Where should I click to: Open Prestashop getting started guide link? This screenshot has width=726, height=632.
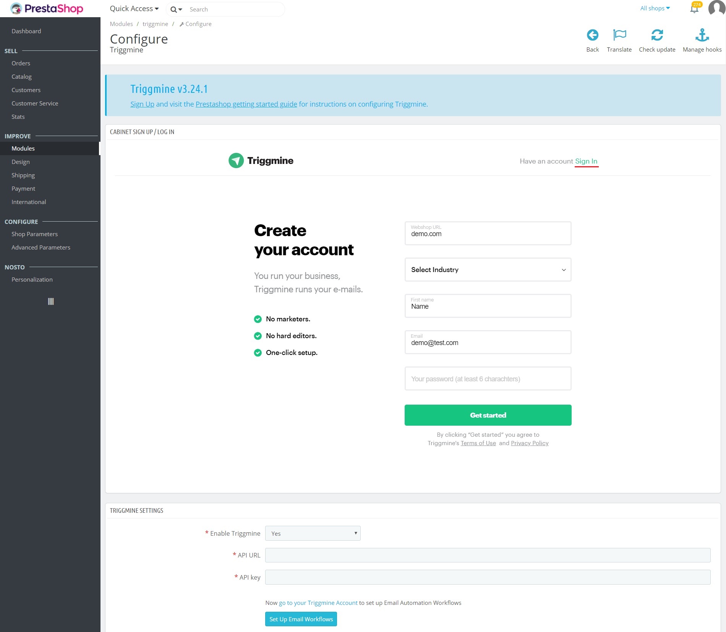pyautogui.click(x=246, y=104)
